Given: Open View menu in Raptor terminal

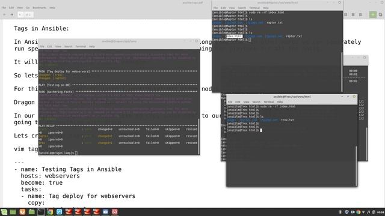Looking at the screenshot, I should (x=232, y=8).
